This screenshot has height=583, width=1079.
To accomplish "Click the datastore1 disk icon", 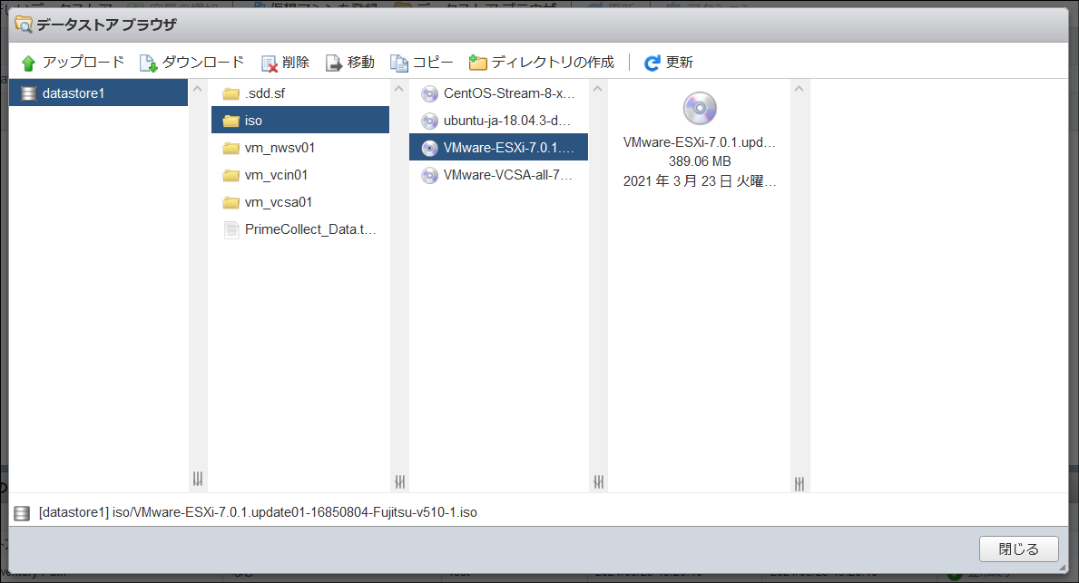I will coord(28,93).
